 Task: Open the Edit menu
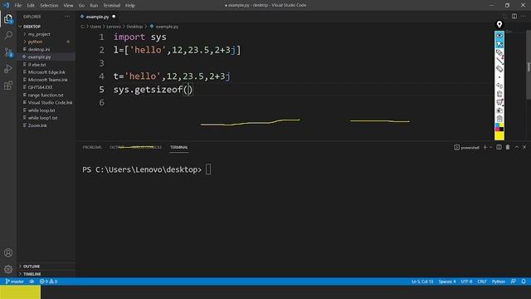[x=31, y=6]
